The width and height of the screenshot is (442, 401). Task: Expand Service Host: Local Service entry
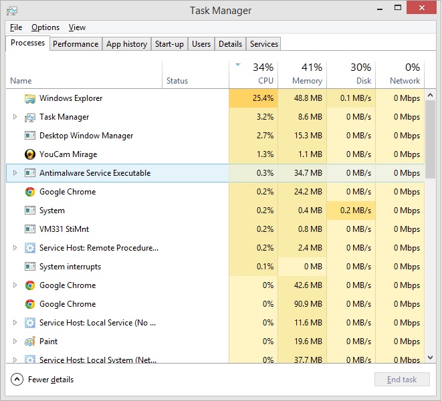15,322
